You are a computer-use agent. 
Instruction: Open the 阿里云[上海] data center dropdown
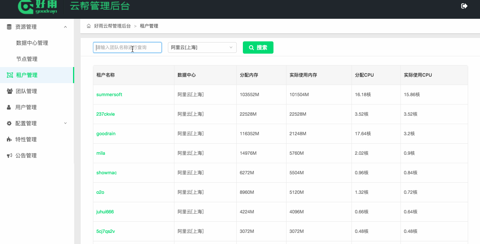(202, 47)
